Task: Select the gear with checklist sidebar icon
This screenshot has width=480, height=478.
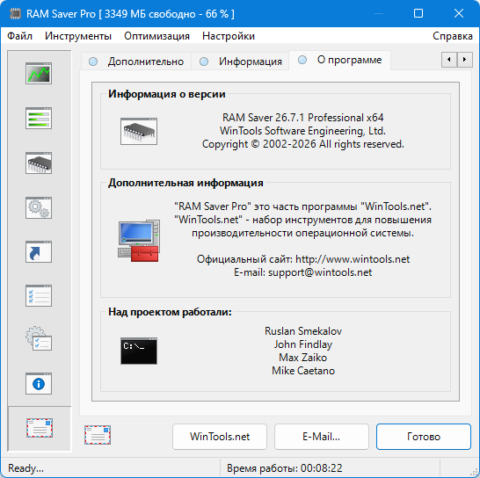Action: [x=39, y=339]
